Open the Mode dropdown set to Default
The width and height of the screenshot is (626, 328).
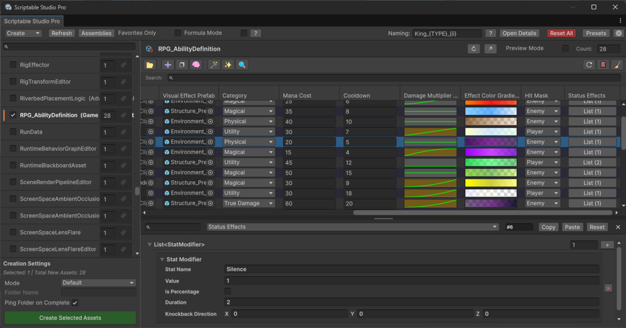click(x=98, y=283)
